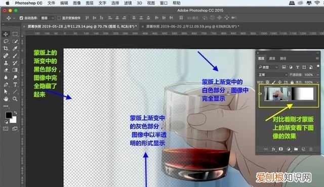
Task: Select the Move tool in the toolbox
Action: tap(6, 34)
